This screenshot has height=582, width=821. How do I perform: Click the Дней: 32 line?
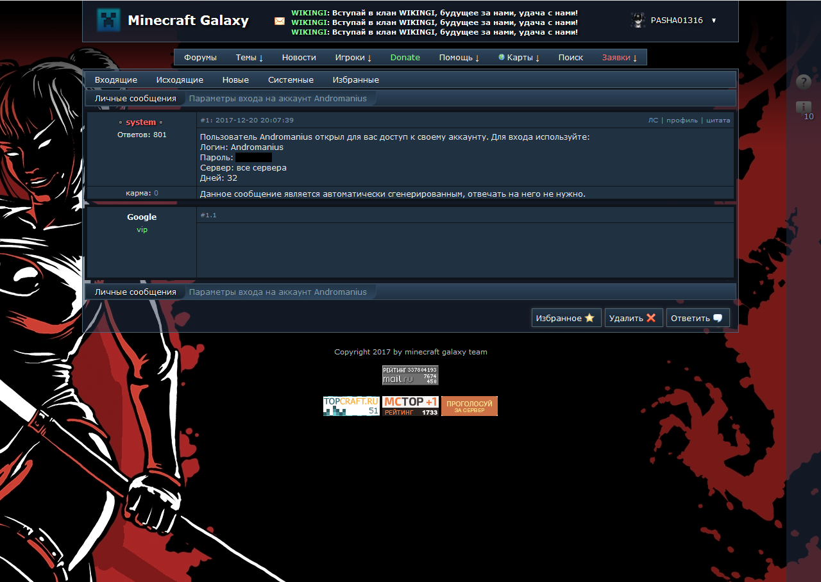(x=219, y=178)
